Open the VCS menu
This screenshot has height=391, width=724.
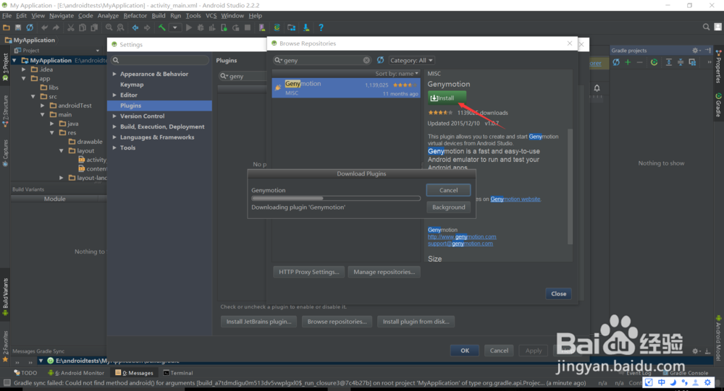pos(211,16)
